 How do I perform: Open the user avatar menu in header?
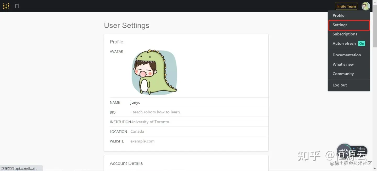[x=365, y=6]
